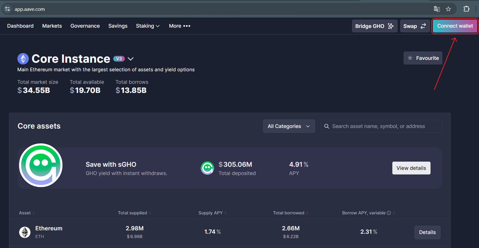Click the Core Instance title text

pyautogui.click(x=71, y=59)
